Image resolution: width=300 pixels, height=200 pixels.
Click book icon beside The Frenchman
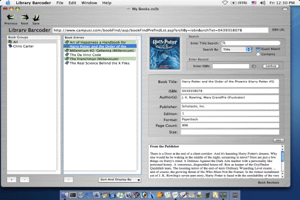coord(67,59)
